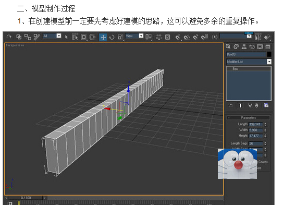This screenshot has height=205, width=283.
Task: Click the Length value field 196.141
Action: (x=256, y=124)
